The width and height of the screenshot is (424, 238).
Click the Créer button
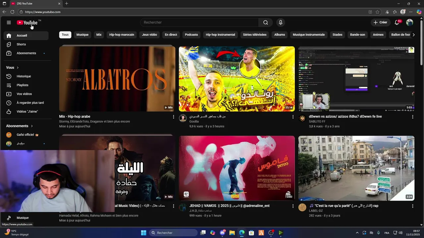pos(380,22)
